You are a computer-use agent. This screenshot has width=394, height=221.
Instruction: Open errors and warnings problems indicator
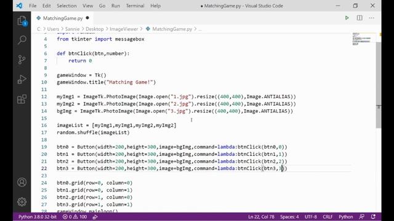coord(74,217)
